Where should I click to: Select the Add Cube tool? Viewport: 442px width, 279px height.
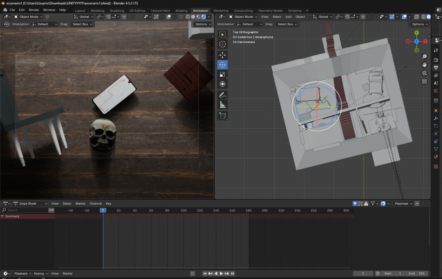pyautogui.click(x=222, y=115)
